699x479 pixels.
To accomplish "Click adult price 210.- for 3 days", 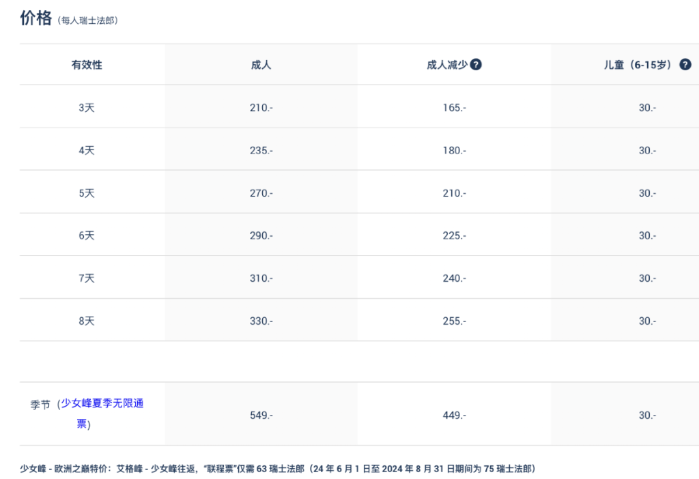I will click(x=261, y=108).
